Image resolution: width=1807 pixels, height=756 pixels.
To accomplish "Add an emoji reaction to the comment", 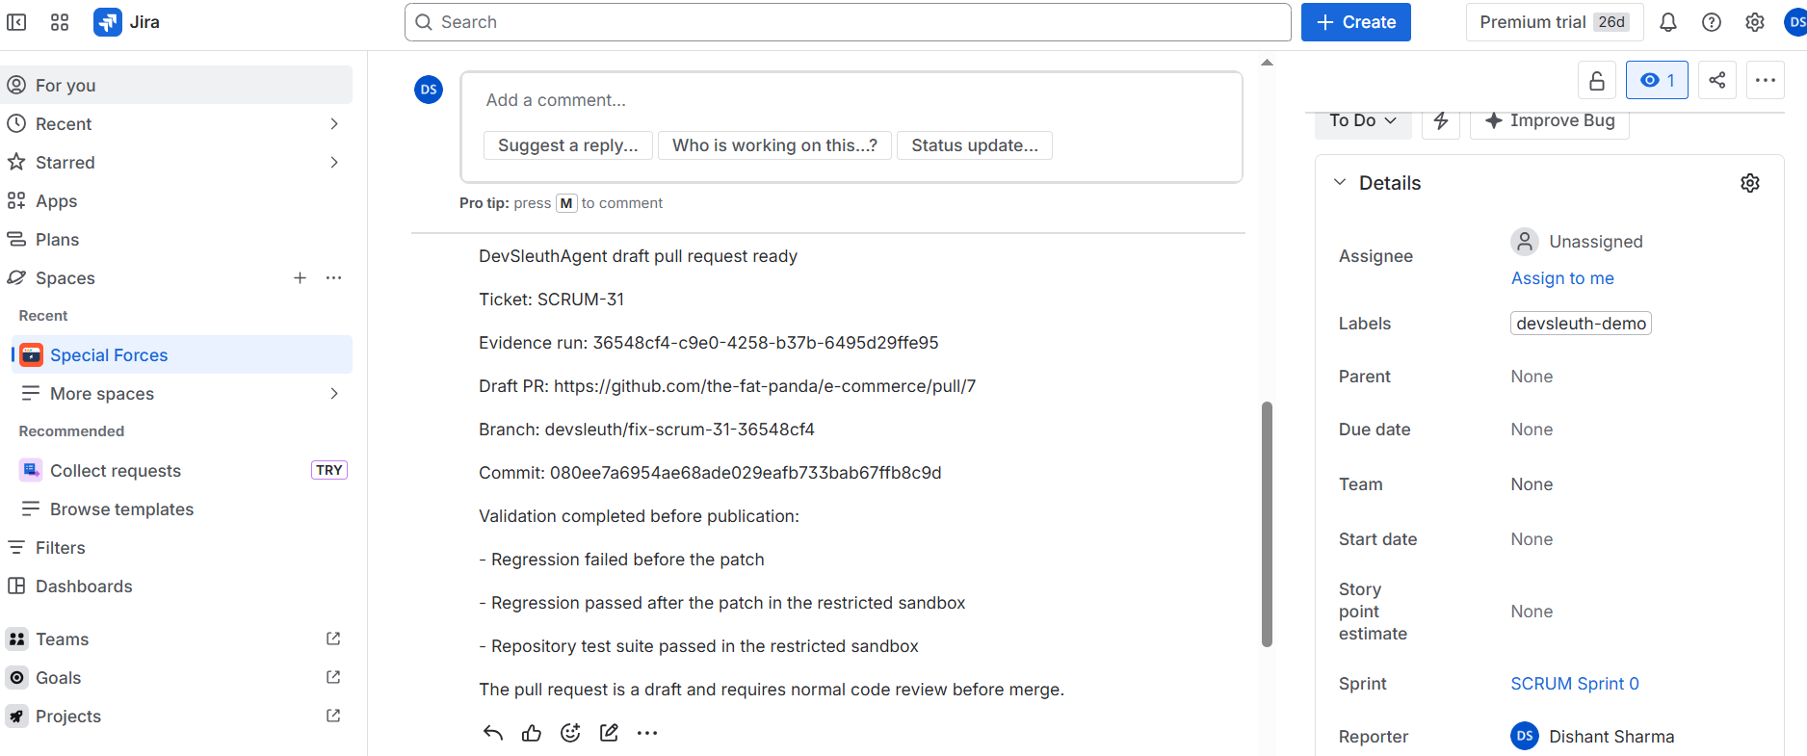I will tap(570, 733).
